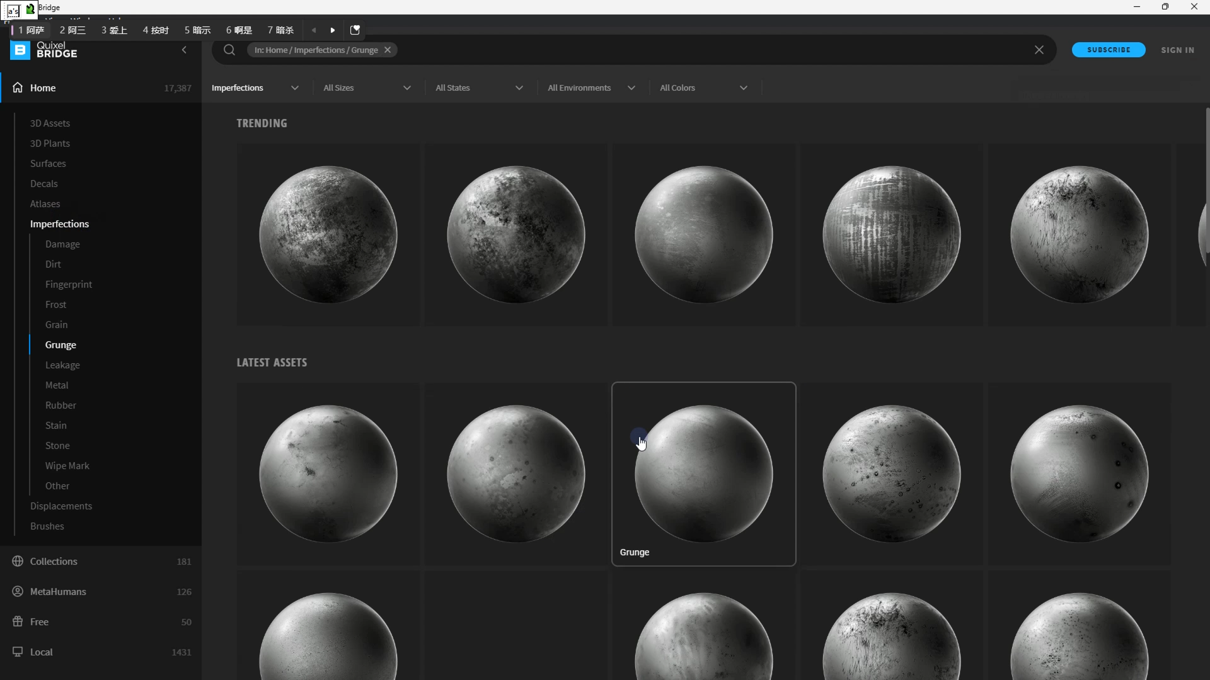Open Local library via the monitor icon
This screenshot has width=1210, height=680.
[x=18, y=652]
